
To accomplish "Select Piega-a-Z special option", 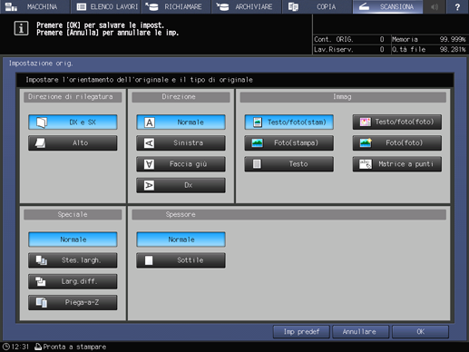I will click(73, 302).
